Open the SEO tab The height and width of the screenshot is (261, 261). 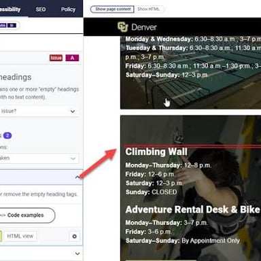point(41,10)
